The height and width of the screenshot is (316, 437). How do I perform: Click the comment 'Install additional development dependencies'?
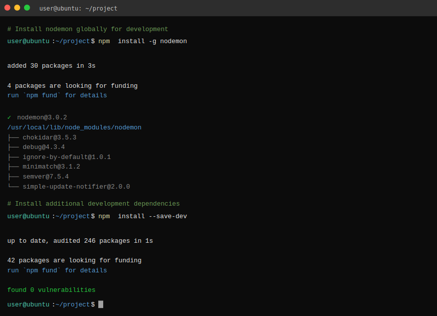(x=93, y=204)
